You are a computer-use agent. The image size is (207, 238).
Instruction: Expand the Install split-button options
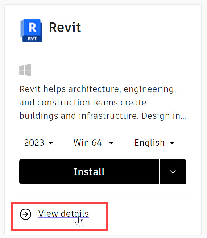[173, 172]
